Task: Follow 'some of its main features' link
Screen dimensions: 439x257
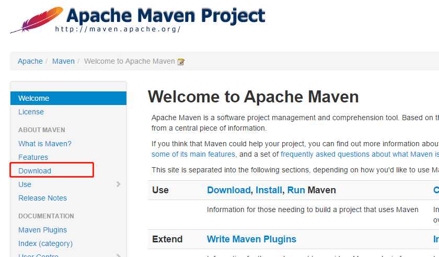Action: pyautogui.click(x=193, y=154)
